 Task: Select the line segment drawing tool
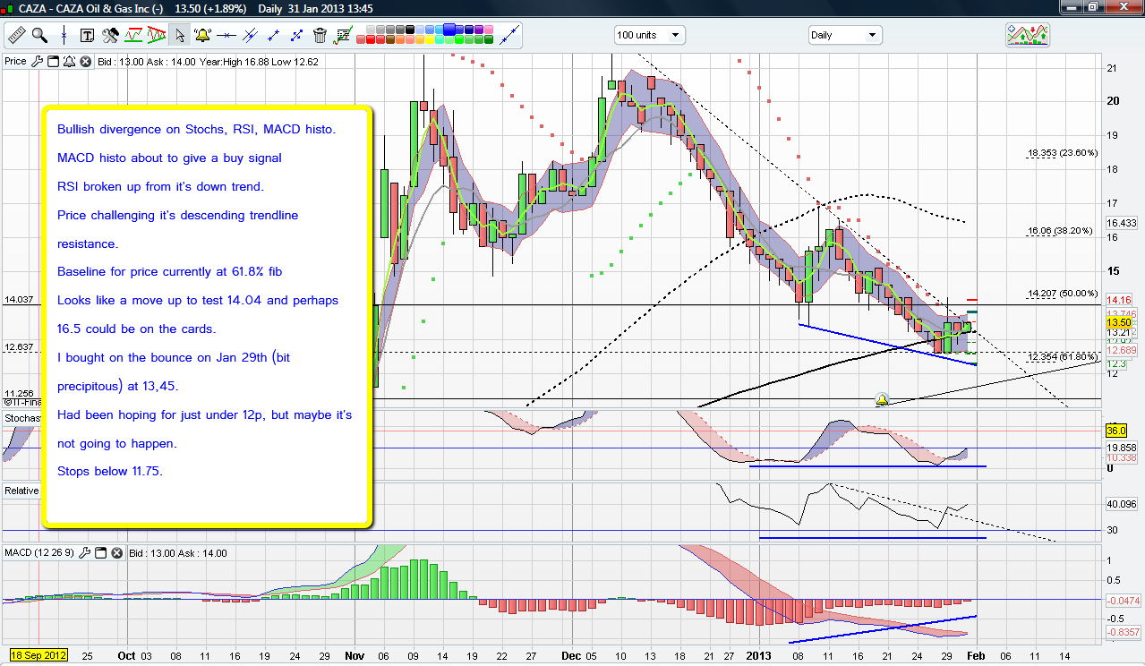click(x=273, y=36)
